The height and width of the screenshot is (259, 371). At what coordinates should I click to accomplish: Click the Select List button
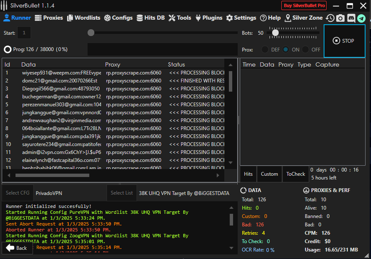pos(122,193)
